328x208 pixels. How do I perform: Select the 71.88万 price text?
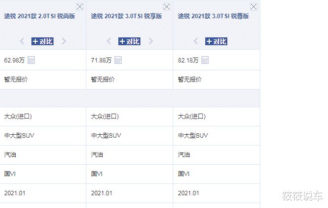point(101,60)
